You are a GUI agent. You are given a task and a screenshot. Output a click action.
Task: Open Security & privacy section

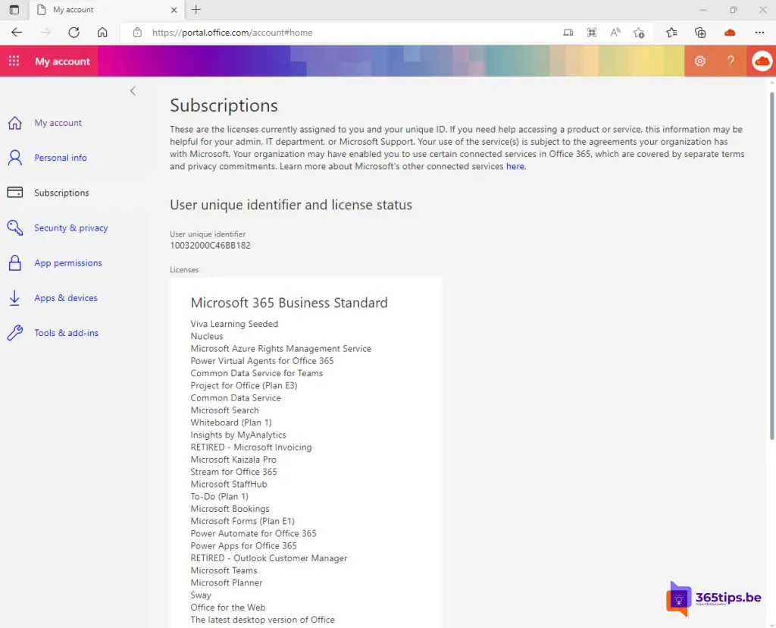pyautogui.click(x=70, y=228)
